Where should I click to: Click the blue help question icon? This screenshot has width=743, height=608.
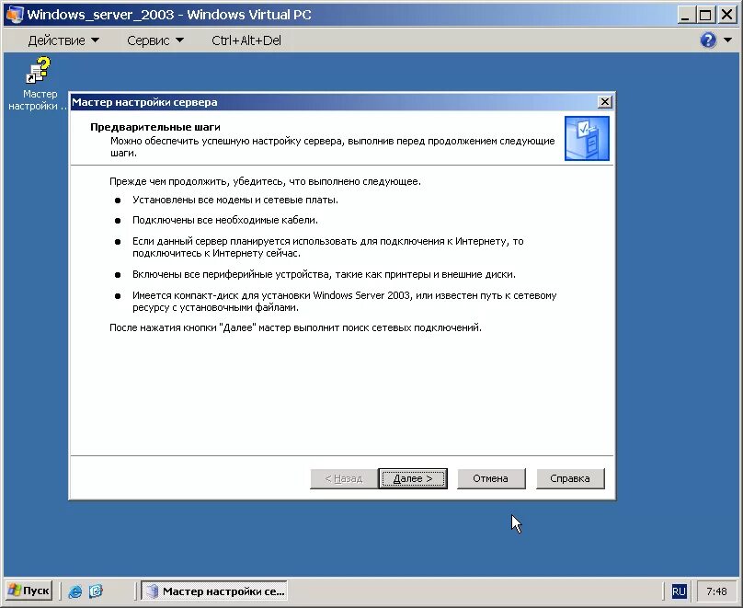pos(708,40)
